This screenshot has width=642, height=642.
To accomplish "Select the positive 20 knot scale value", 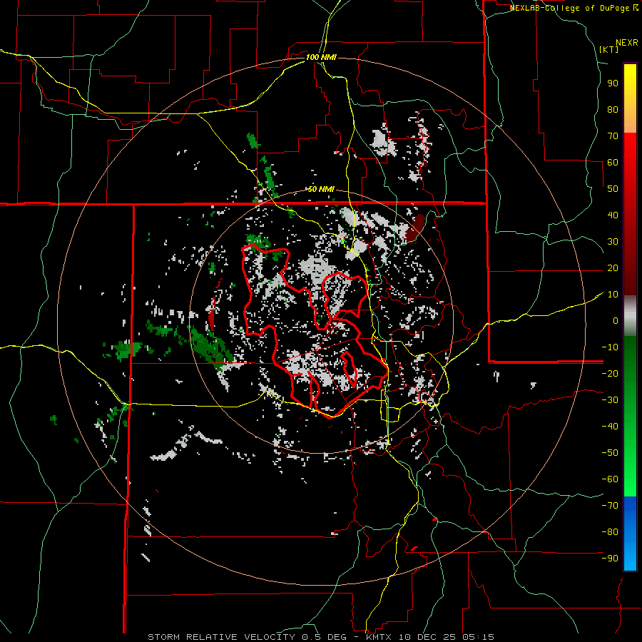I will pyautogui.click(x=613, y=267).
